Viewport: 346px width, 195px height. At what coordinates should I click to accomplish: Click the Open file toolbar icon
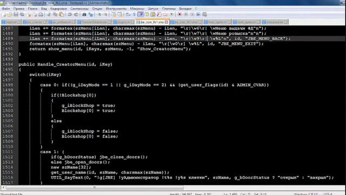(10, 15)
